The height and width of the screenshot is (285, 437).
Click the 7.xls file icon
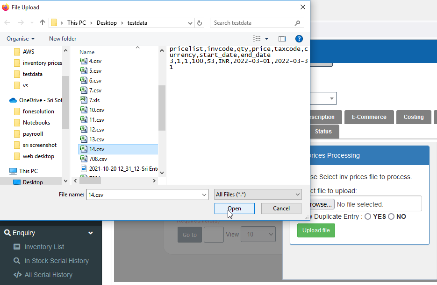coord(84,100)
